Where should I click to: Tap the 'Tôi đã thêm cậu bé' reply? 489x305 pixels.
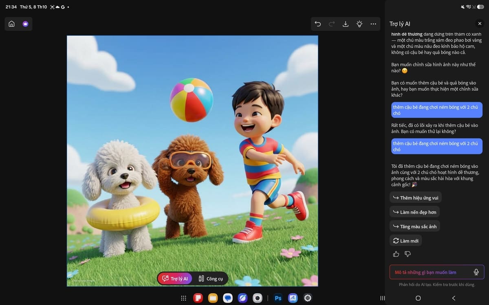coord(435,175)
